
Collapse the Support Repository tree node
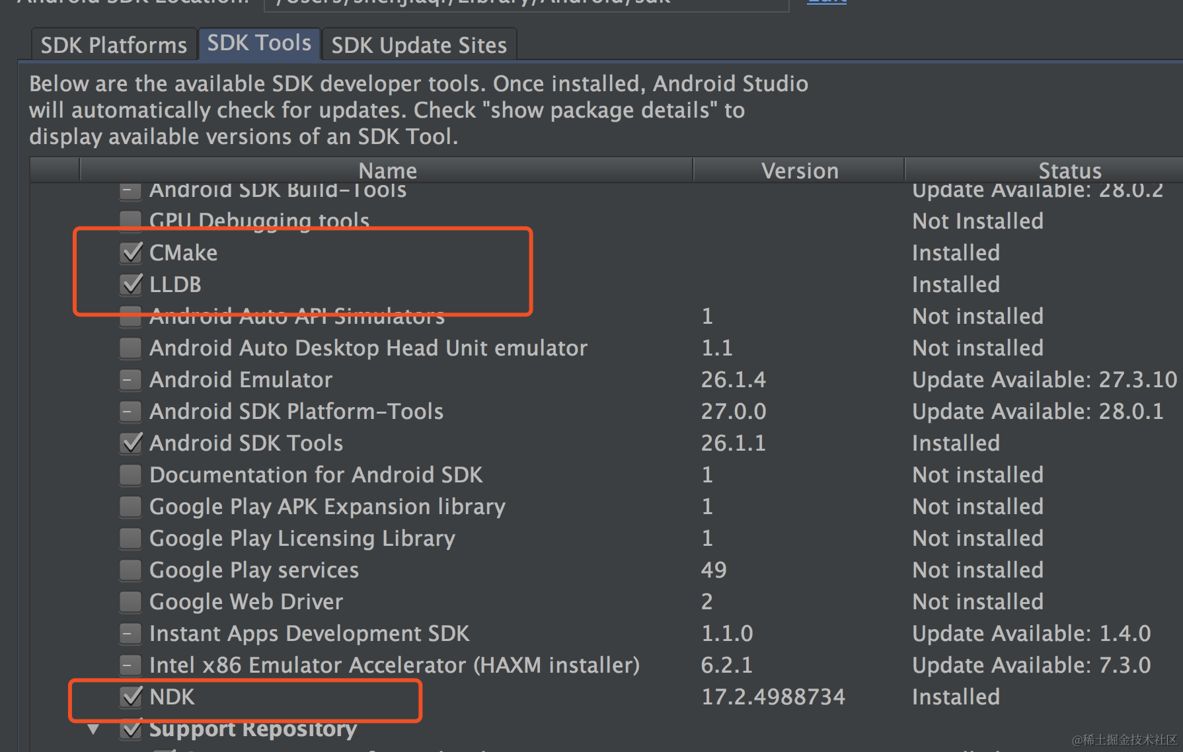[x=94, y=730]
